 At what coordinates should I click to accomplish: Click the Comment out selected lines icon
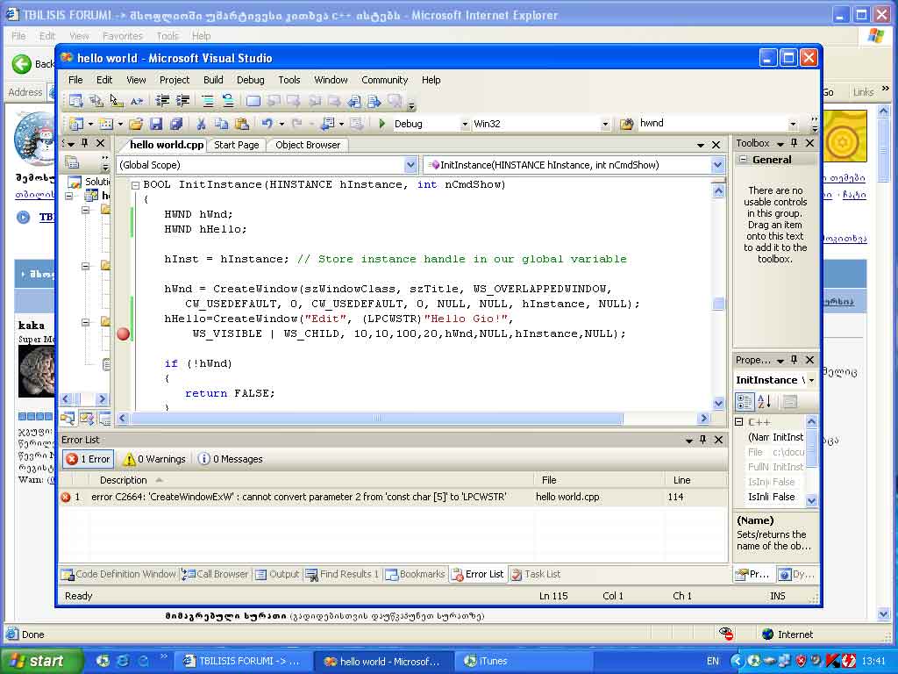(208, 102)
